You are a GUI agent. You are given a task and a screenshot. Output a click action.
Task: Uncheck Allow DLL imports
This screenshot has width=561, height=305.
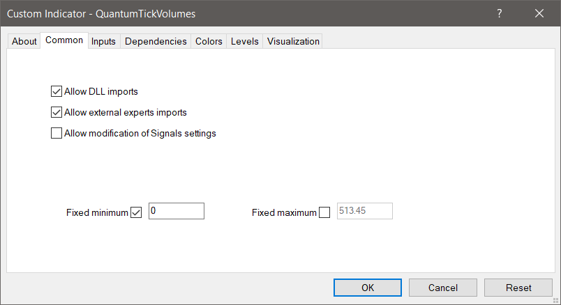click(57, 91)
